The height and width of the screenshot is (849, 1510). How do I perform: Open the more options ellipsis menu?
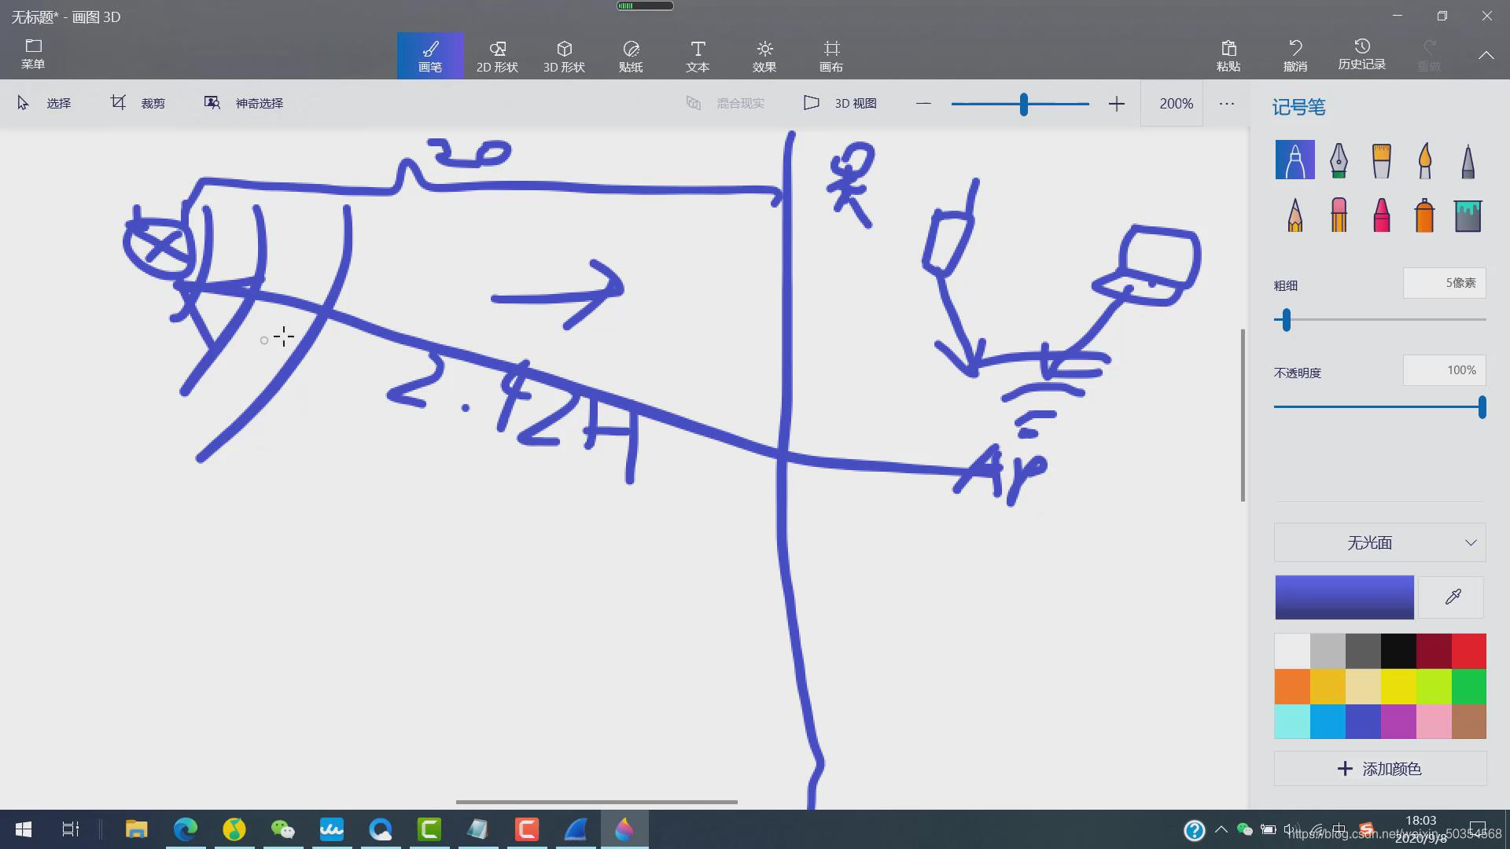point(1226,103)
